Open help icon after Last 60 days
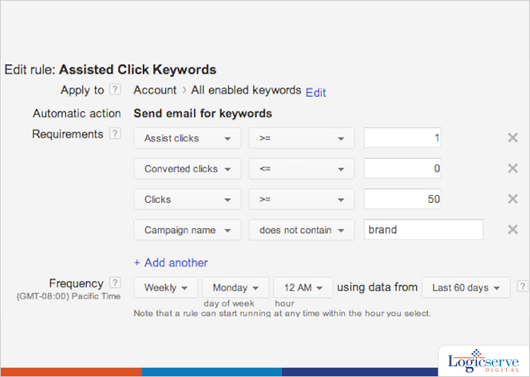The height and width of the screenshot is (377, 530). pos(522,286)
